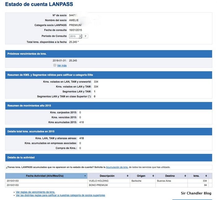Click the Buenos Aires destination cell
Viewport: 217px width, 200px height.
pyautogui.click(x=172, y=181)
